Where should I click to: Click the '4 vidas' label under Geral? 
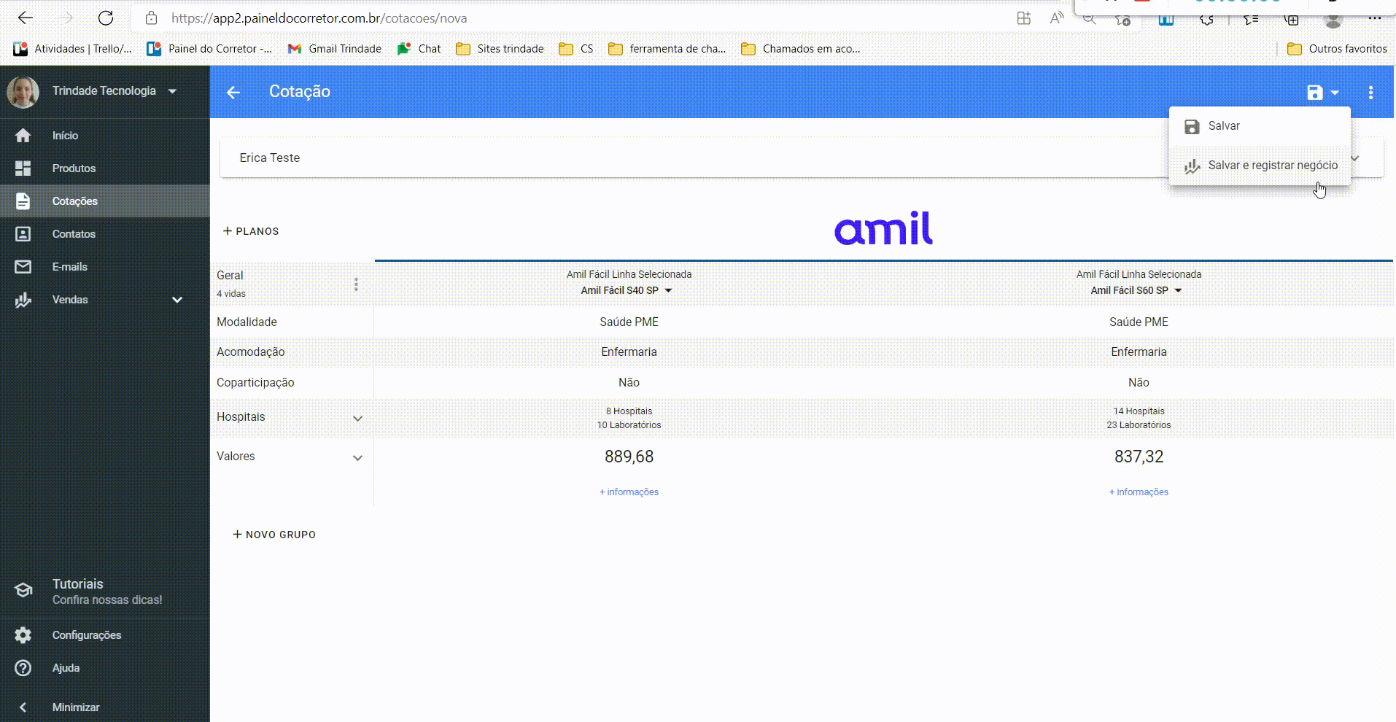pos(231,294)
